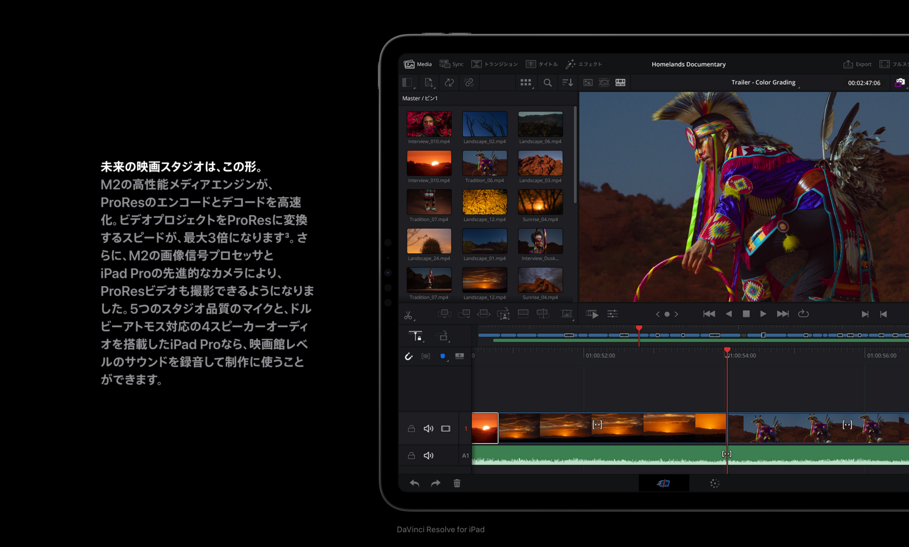Select the Landscape_24.mp4 thumbnail
The image size is (909, 547).
[429, 241]
